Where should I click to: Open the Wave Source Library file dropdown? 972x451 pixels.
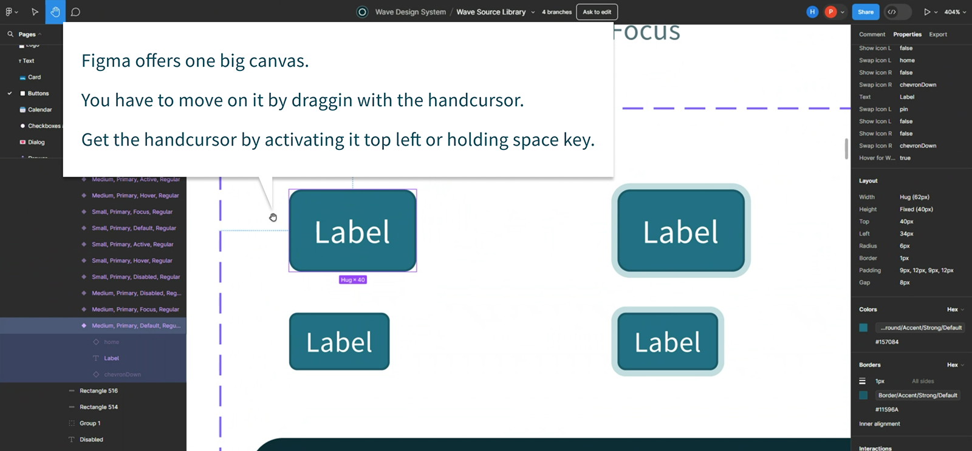click(x=533, y=12)
